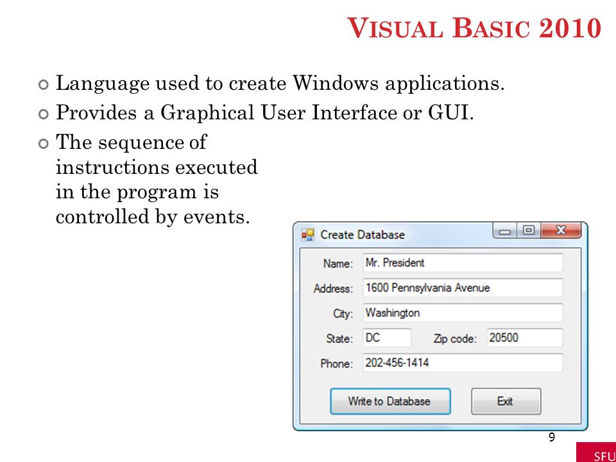
Task: Click the Visual Basic 2010 slide heading
Action: click(x=474, y=28)
